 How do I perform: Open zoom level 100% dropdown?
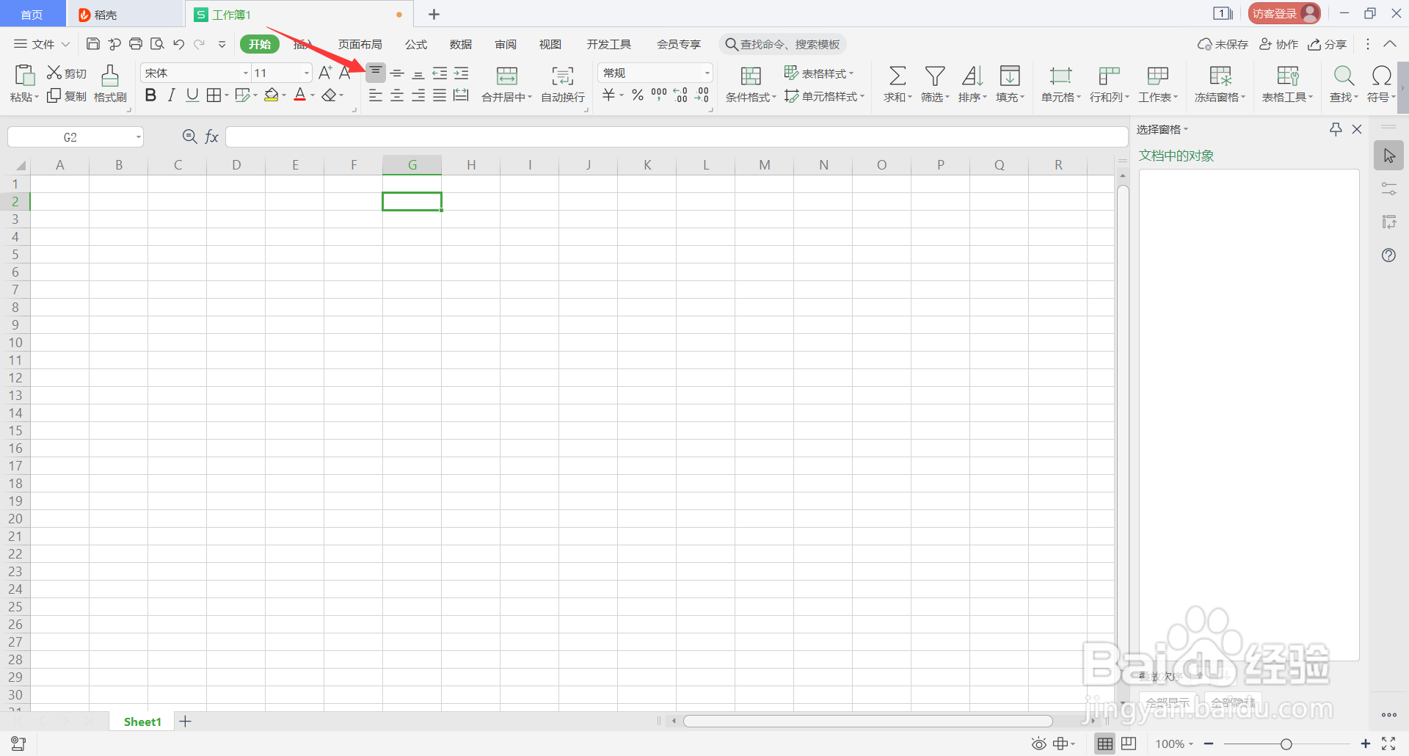(x=1174, y=744)
